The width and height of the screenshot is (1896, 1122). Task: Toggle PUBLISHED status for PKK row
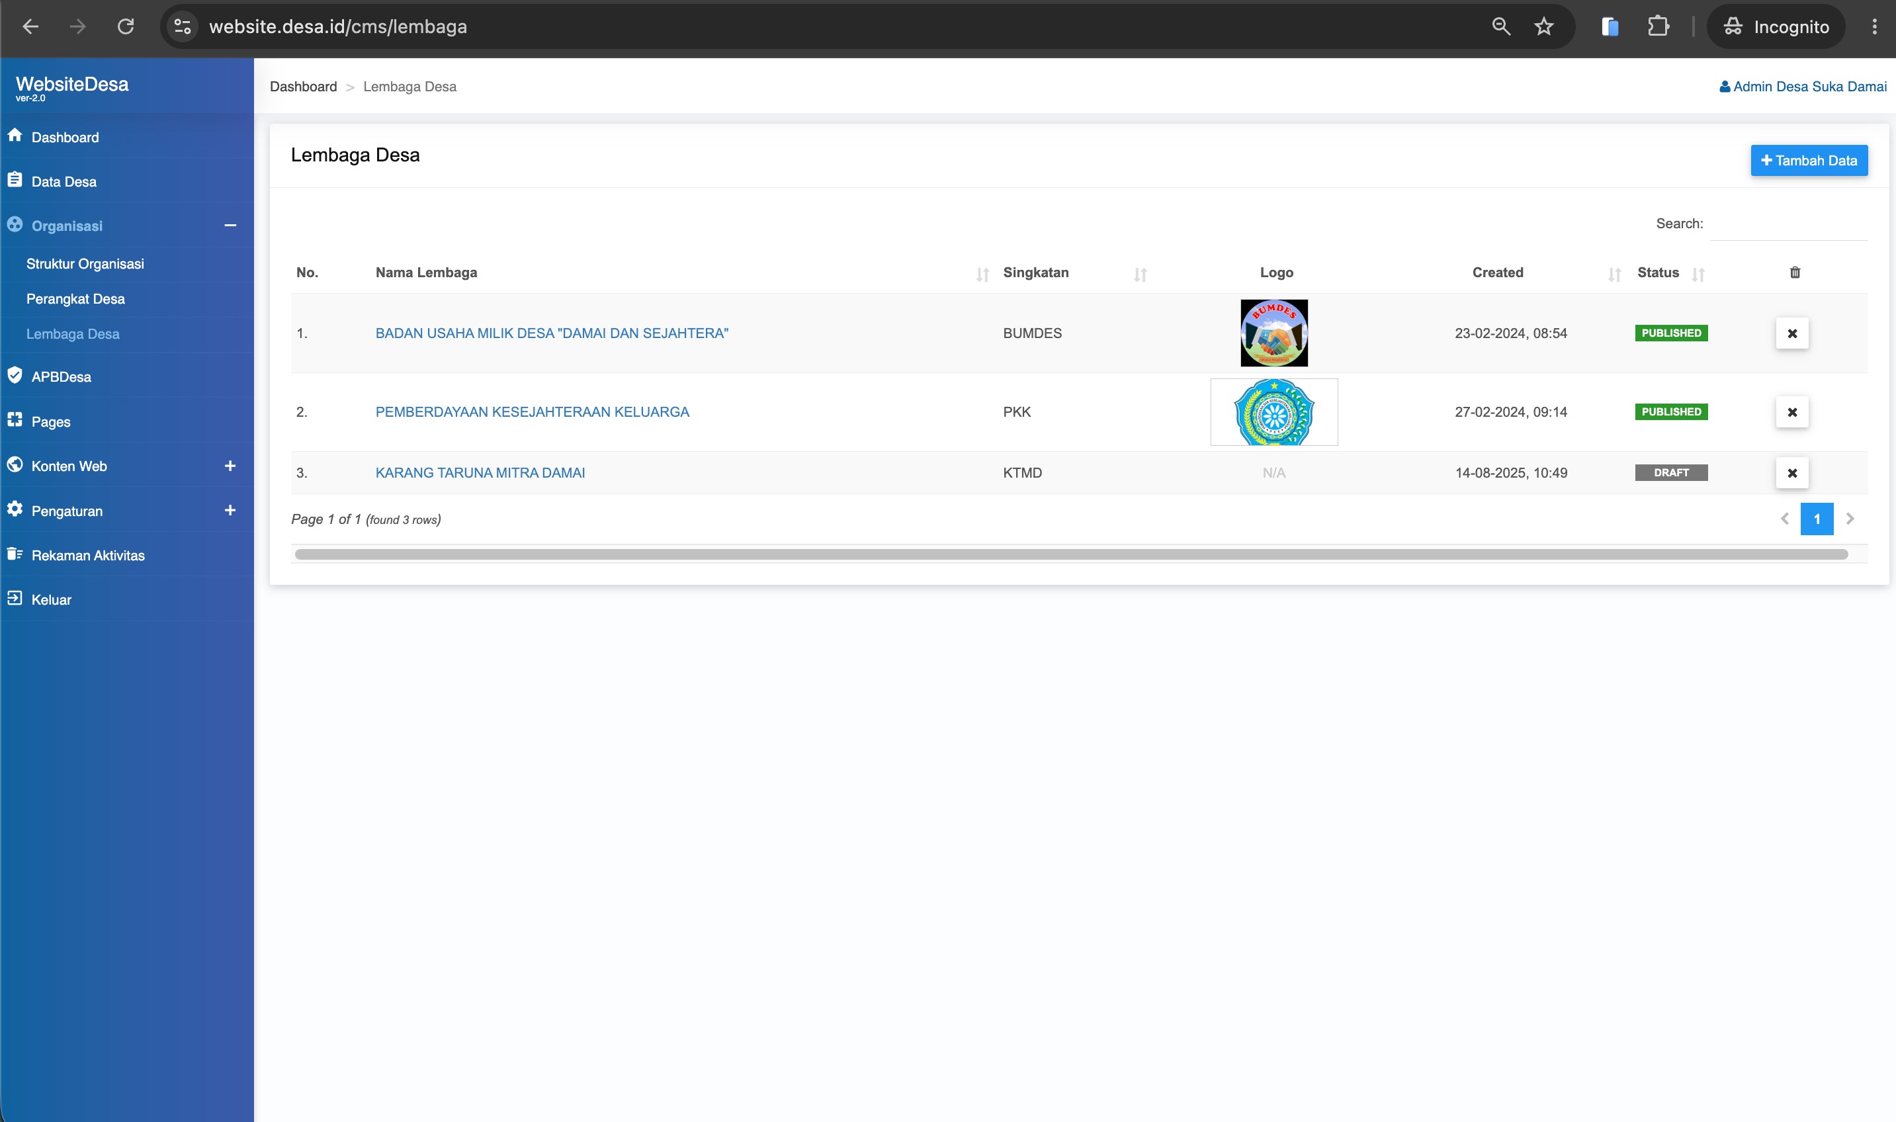click(1670, 412)
